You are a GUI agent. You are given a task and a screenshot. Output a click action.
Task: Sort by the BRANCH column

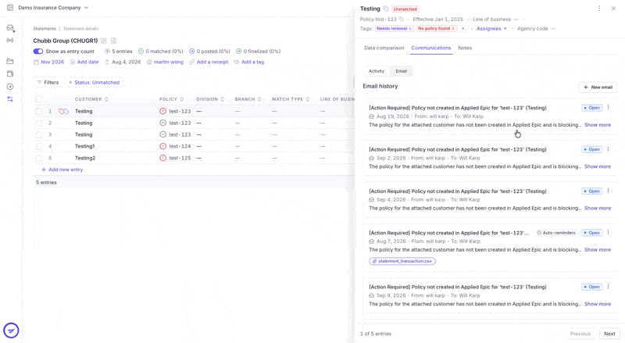click(248, 99)
